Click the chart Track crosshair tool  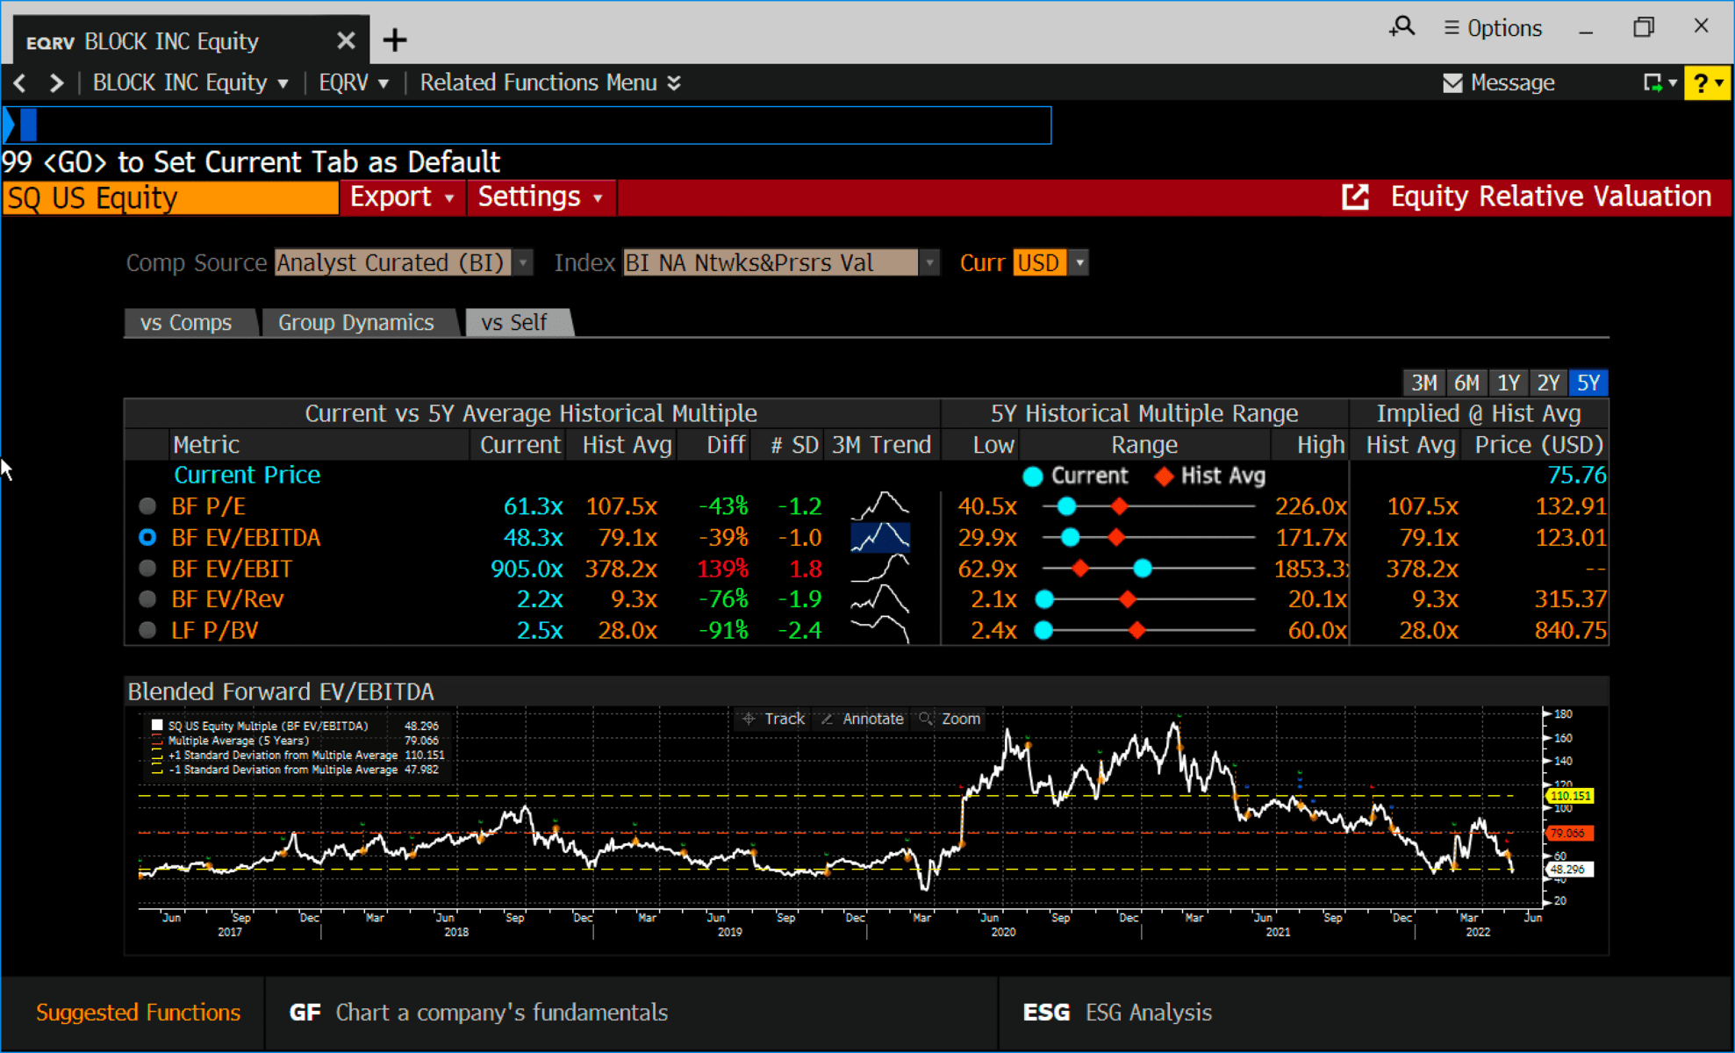pyautogui.click(x=772, y=719)
